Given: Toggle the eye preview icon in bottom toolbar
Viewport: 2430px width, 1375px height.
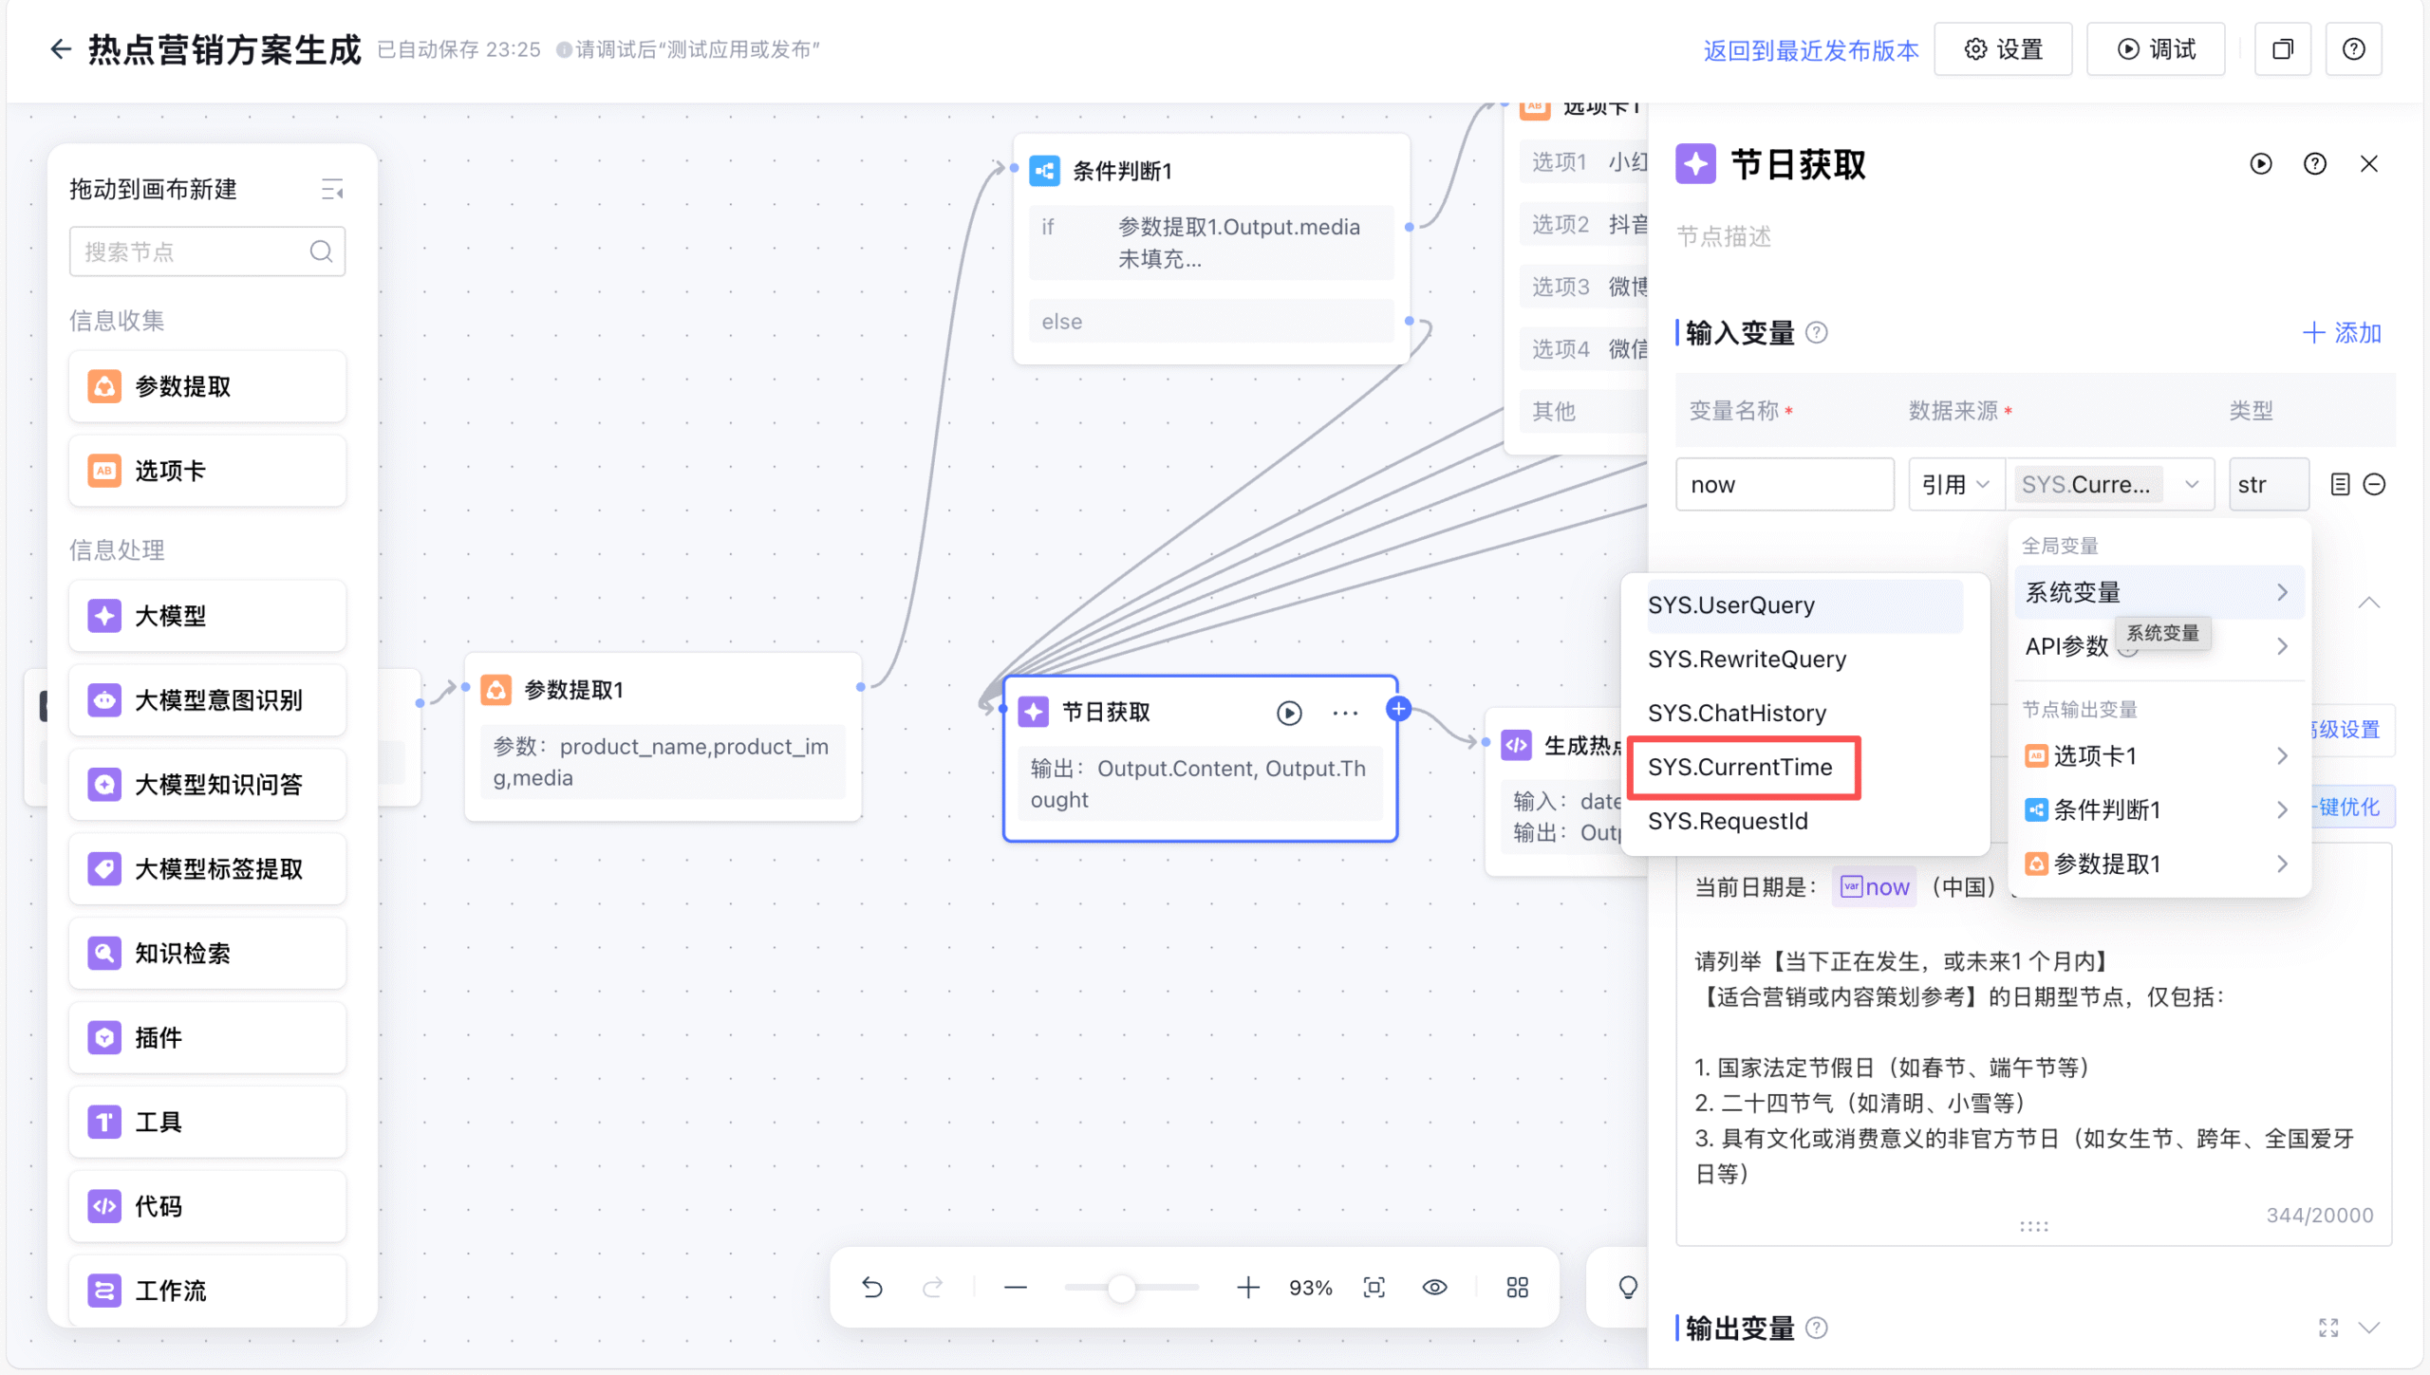Looking at the screenshot, I should click(1434, 1288).
